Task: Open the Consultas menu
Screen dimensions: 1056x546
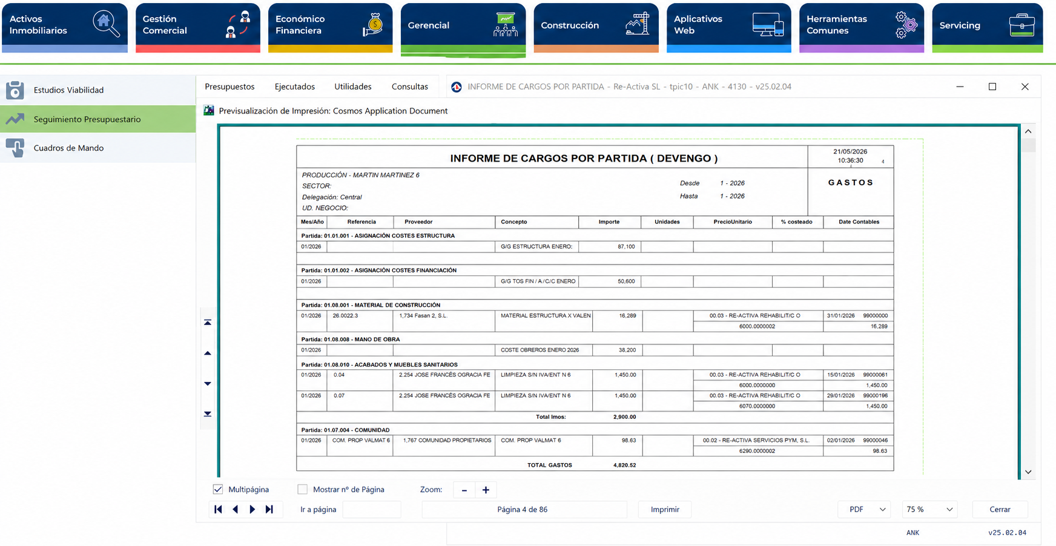Action: coord(410,87)
